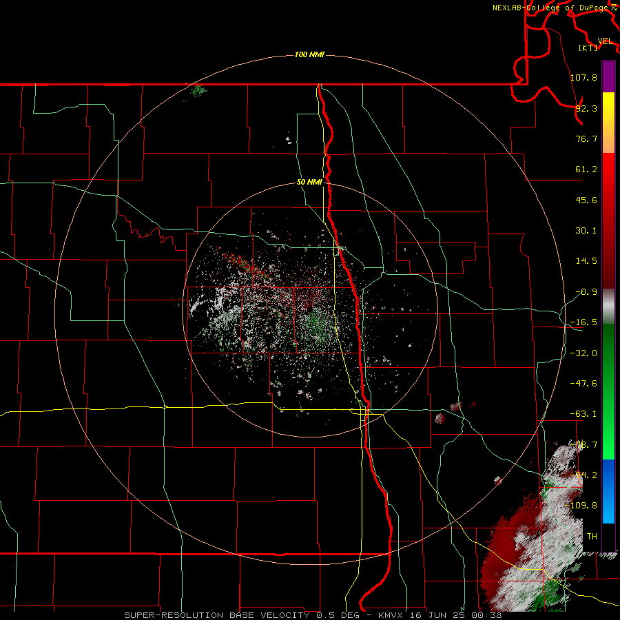
Task: Click the VEL legend title
Action: tap(605, 41)
